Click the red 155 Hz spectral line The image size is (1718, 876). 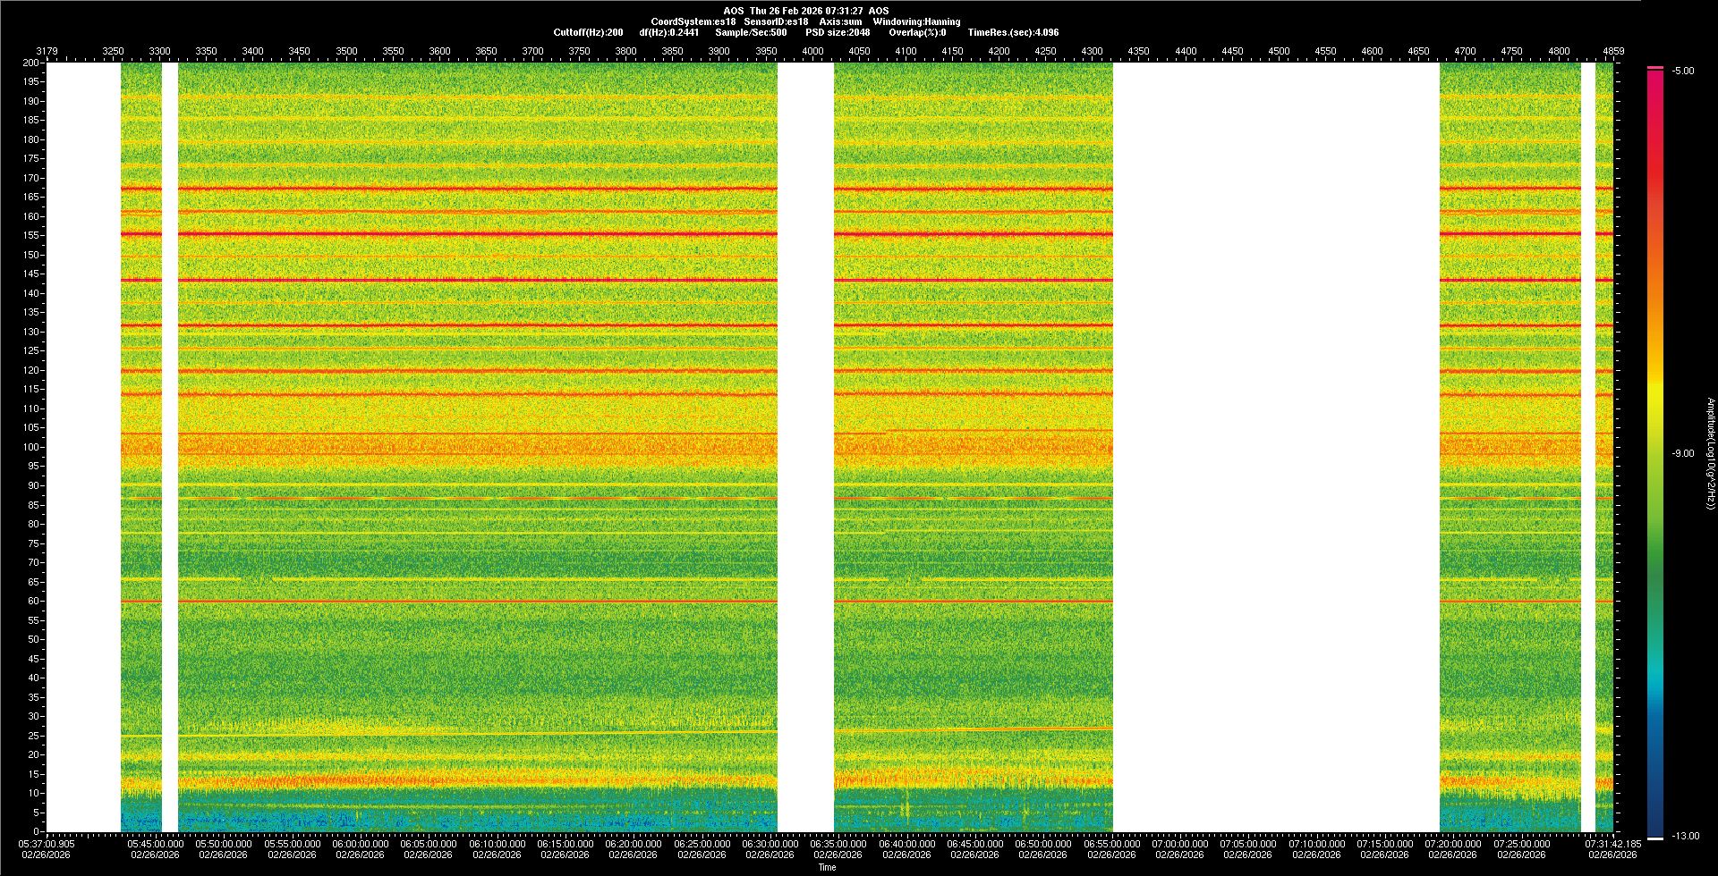474,234
